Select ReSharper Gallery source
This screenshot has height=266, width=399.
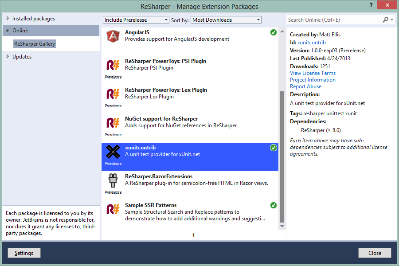34,44
